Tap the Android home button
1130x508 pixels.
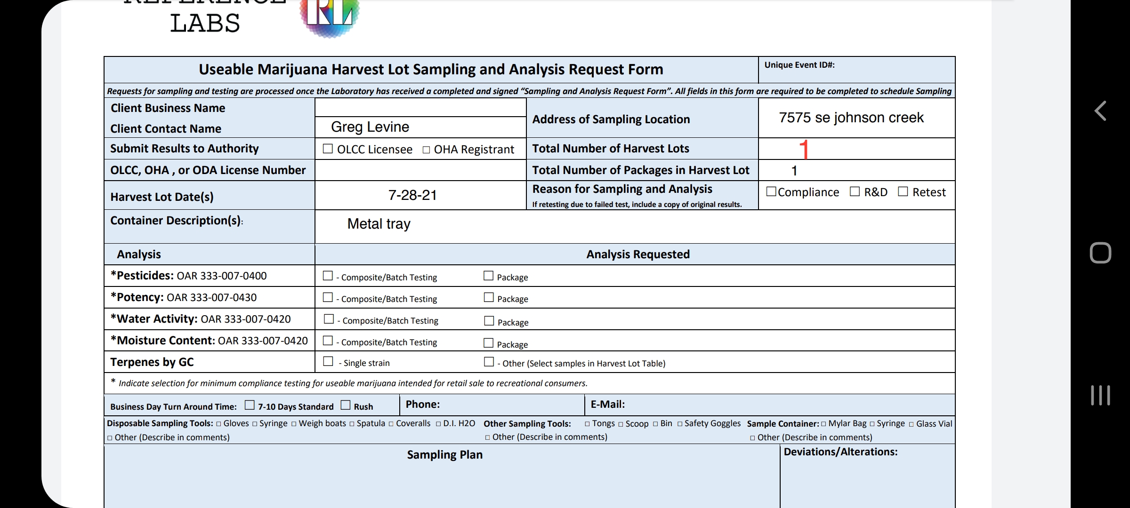coord(1100,253)
